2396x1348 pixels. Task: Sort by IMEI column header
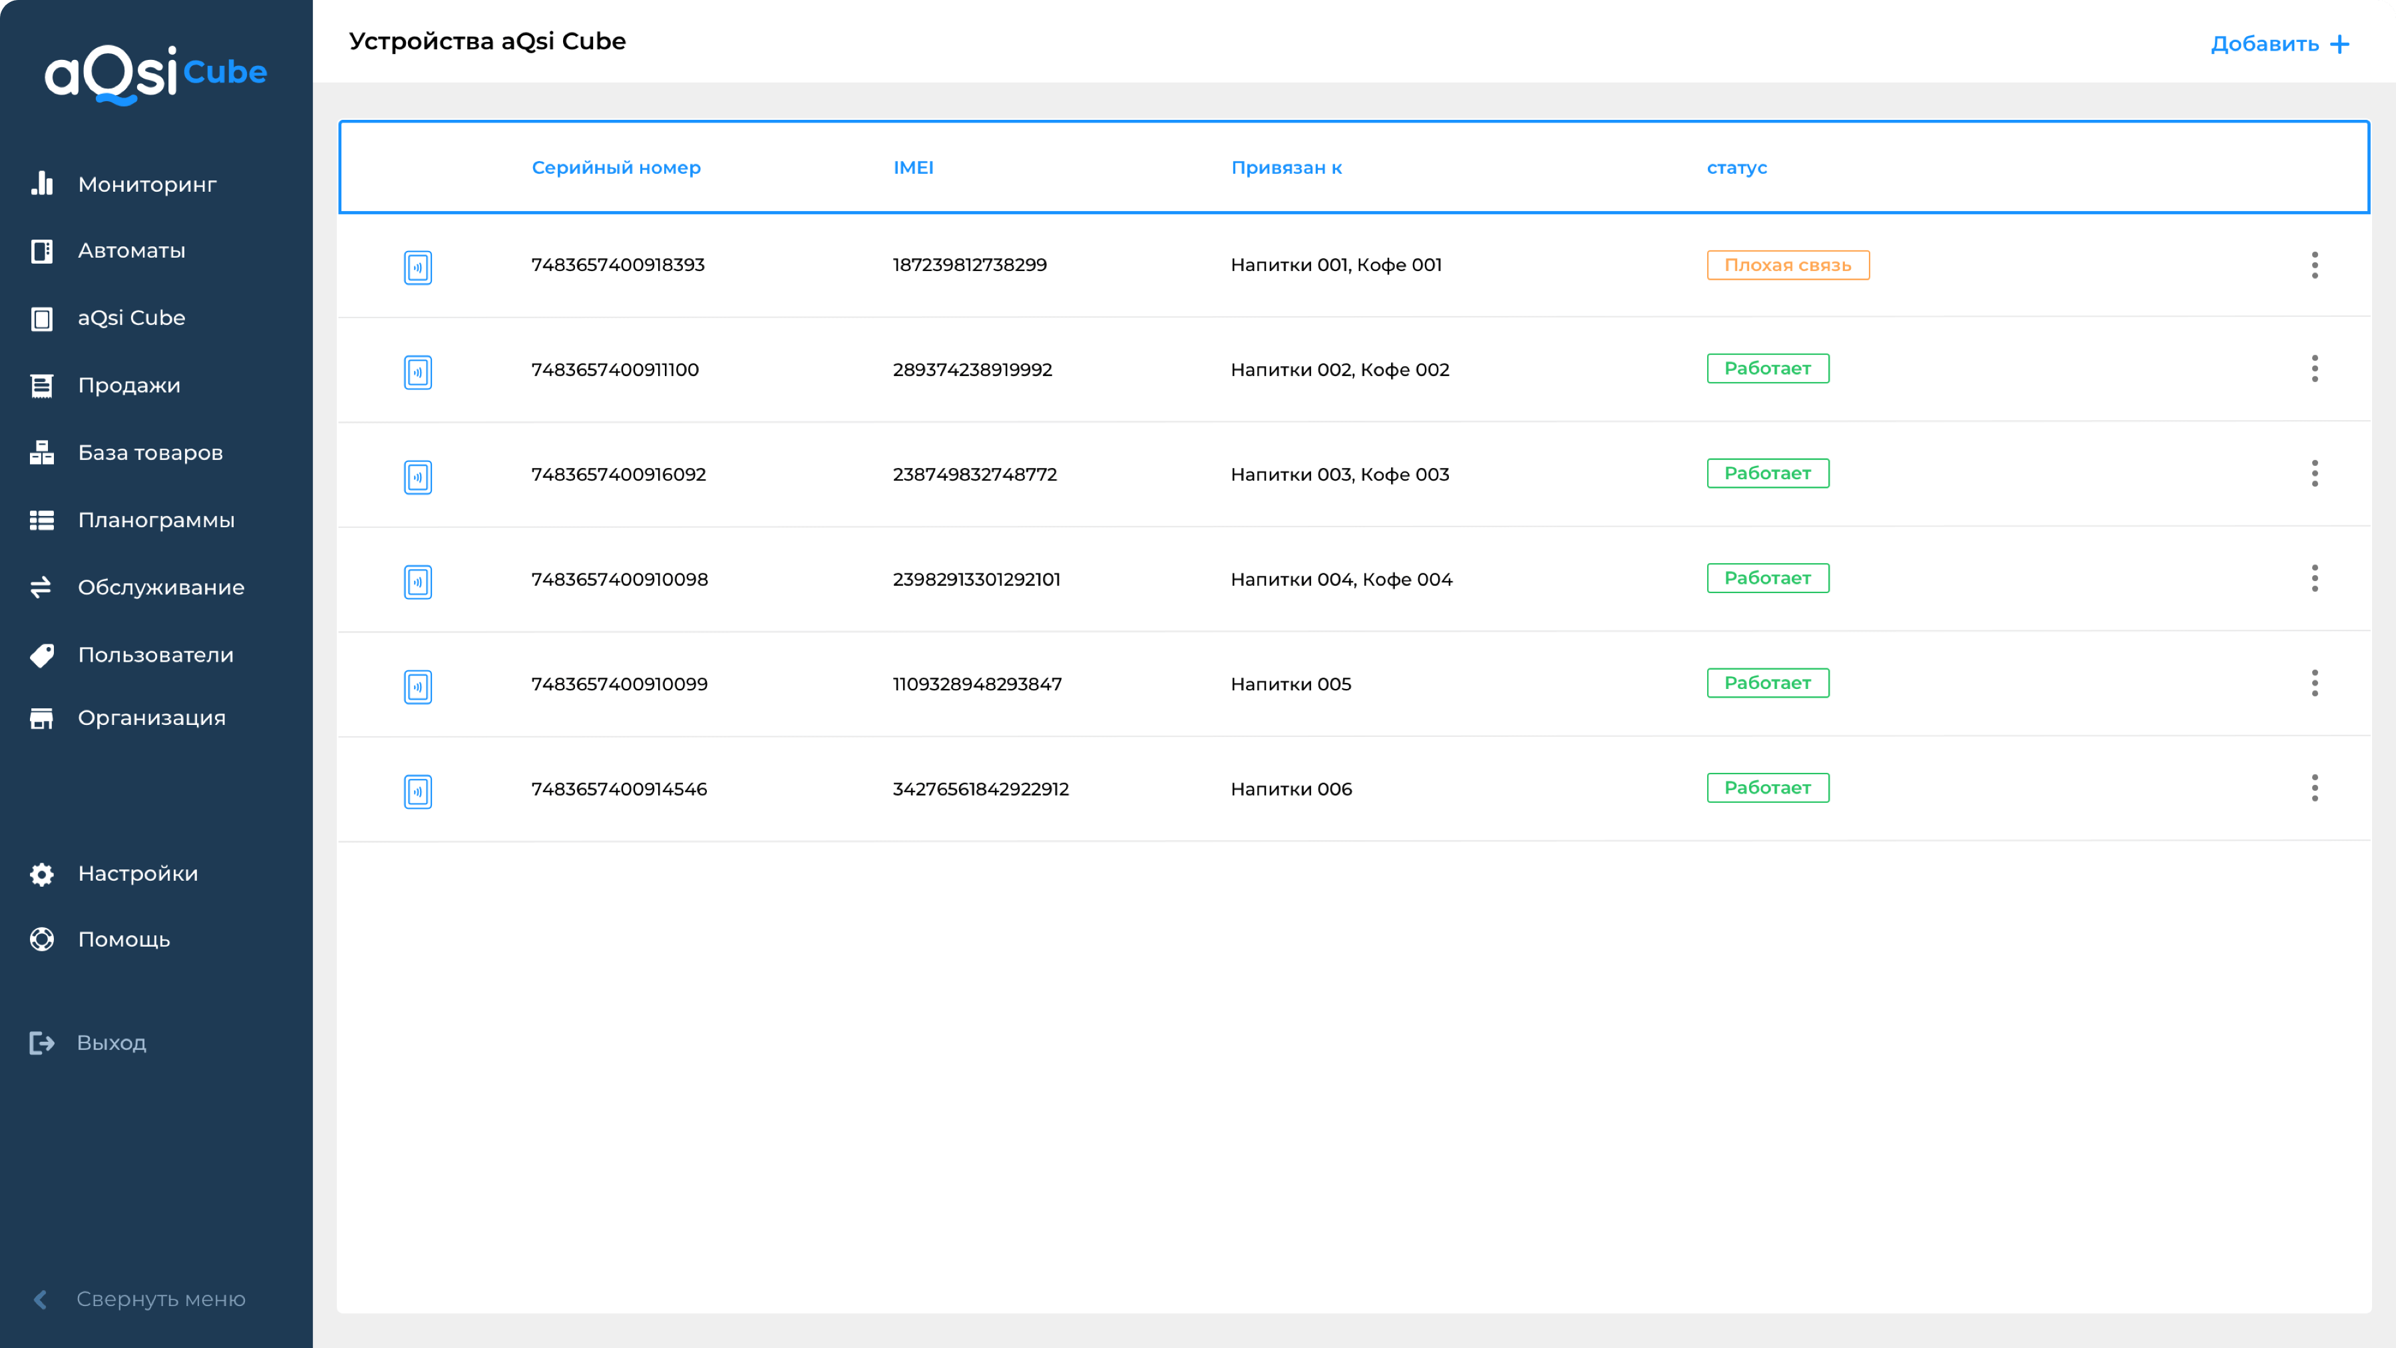tap(912, 168)
